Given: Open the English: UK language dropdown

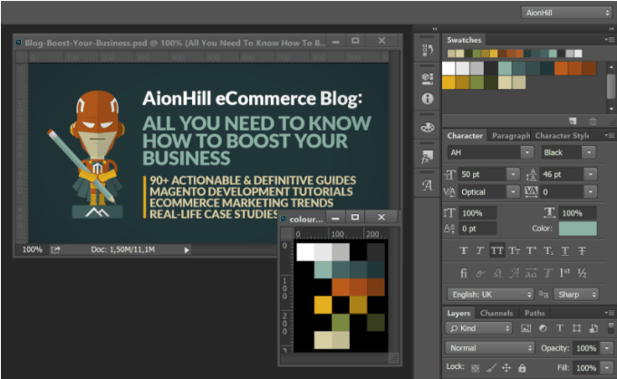Looking at the screenshot, I should (490, 295).
